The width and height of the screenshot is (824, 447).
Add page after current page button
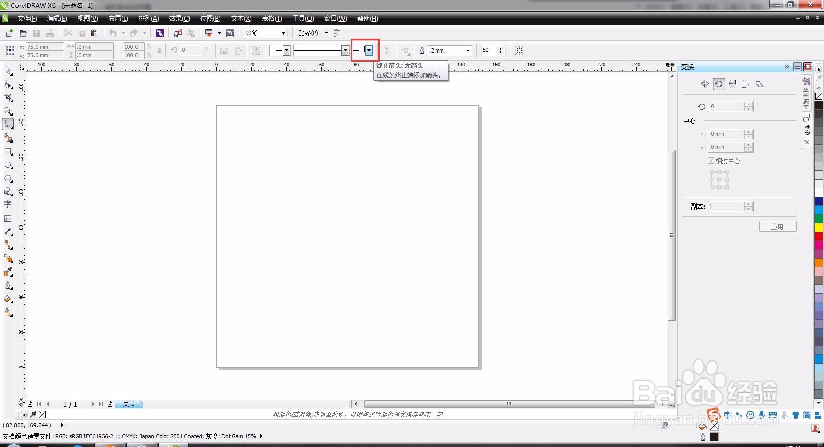(110, 404)
